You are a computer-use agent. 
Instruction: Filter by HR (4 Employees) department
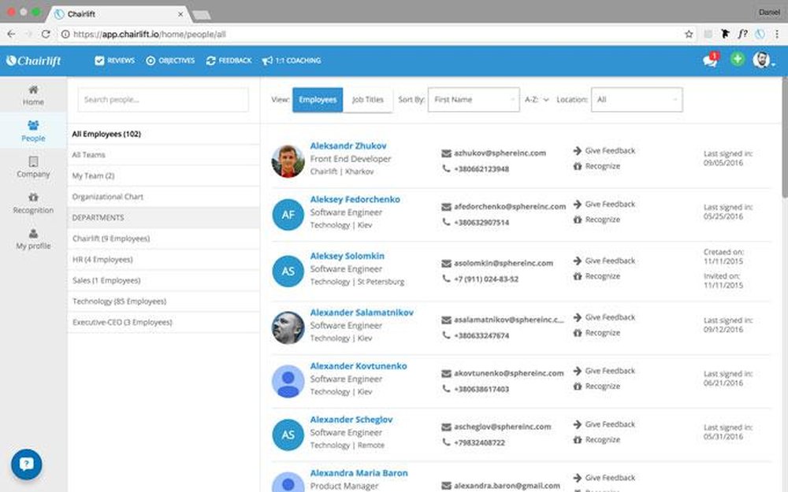click(163, 260)
